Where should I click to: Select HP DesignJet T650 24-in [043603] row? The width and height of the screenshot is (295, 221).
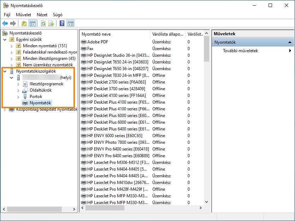(x=142, y=62)
